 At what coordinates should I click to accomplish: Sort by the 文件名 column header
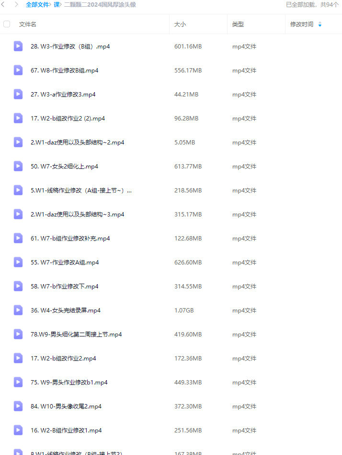coord(27,24)
